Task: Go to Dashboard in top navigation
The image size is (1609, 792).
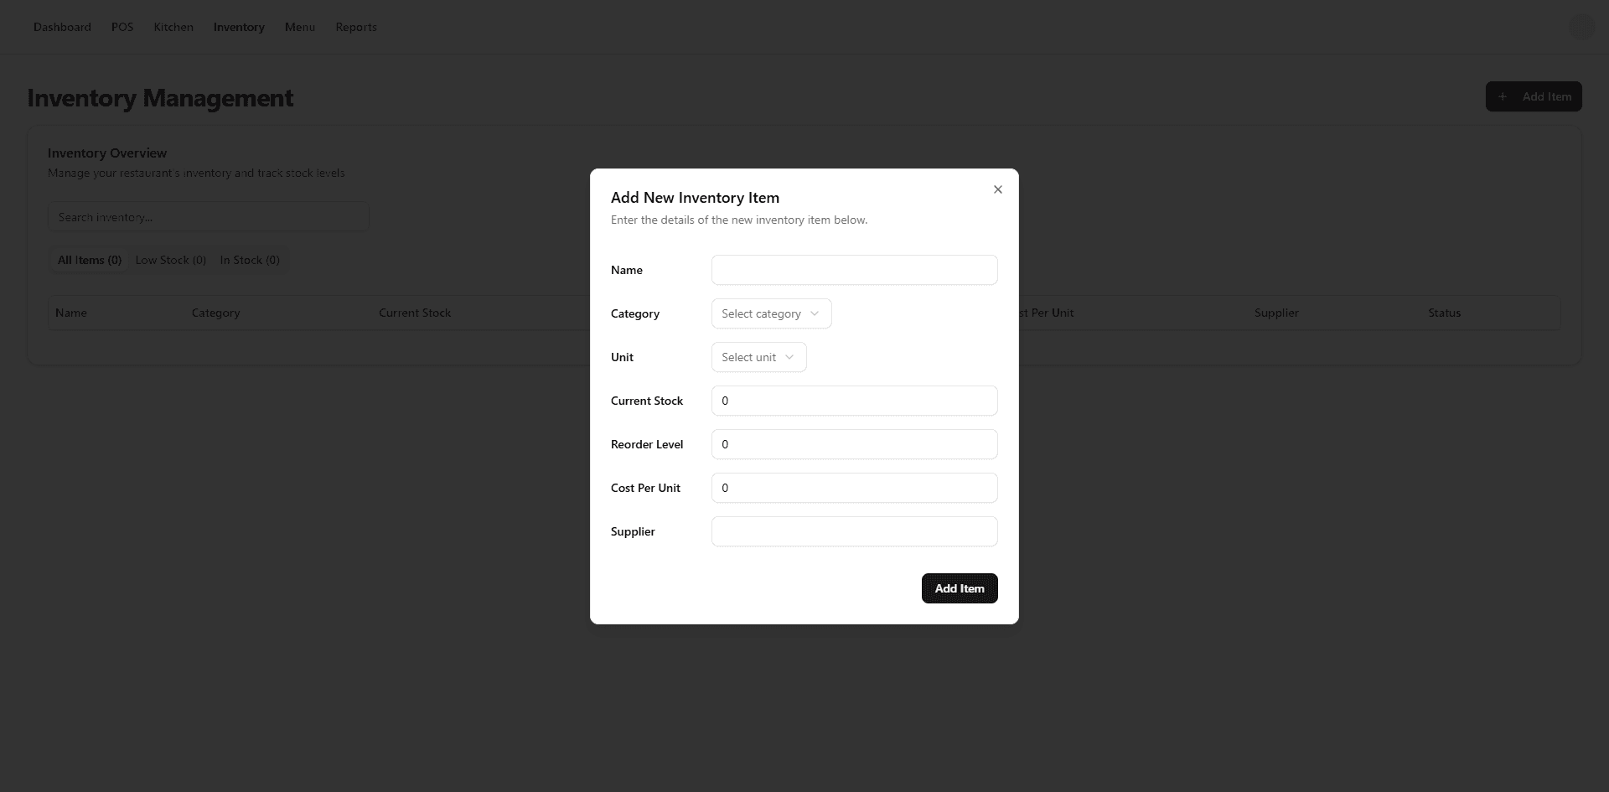Action: (x=62, y=27)
